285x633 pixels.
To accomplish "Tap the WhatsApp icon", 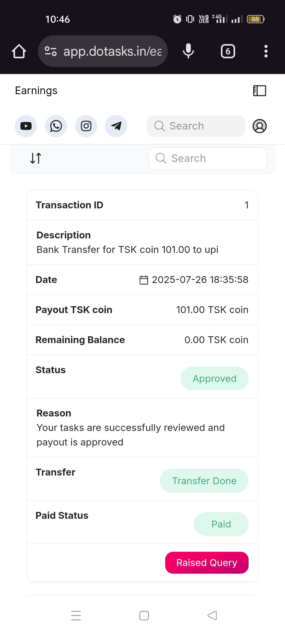I will [x=56, y=126].
